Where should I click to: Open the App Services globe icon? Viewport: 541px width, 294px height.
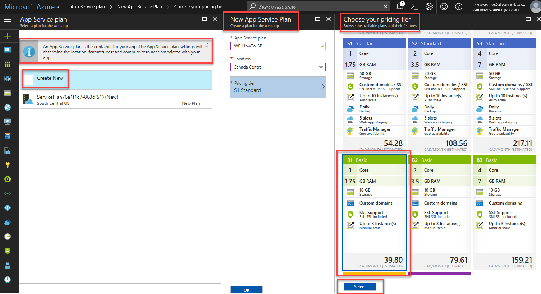pyautogui.click(x=8, y=107)
